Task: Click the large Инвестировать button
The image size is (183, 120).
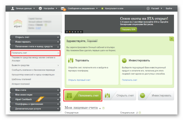Action: coord(156,95)
